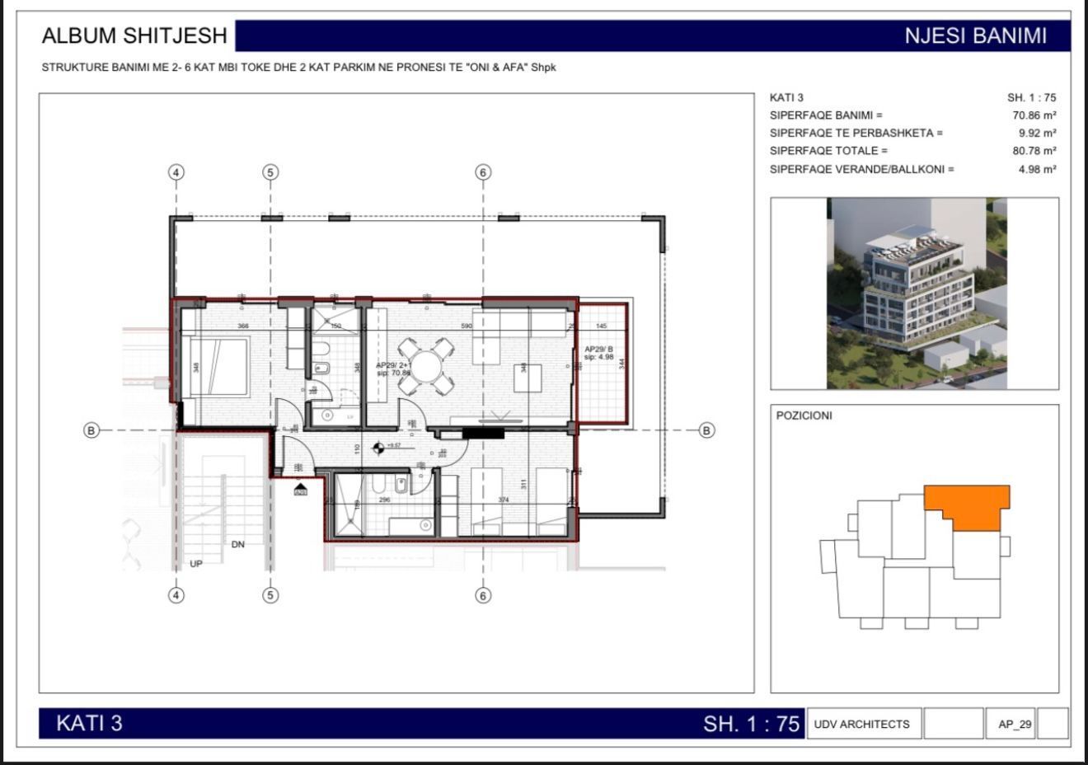Image resolution: width=1088 pixels, height=765 pixels.
Task: Open the building 3D render thumbnail
Action: click(914, 293)
